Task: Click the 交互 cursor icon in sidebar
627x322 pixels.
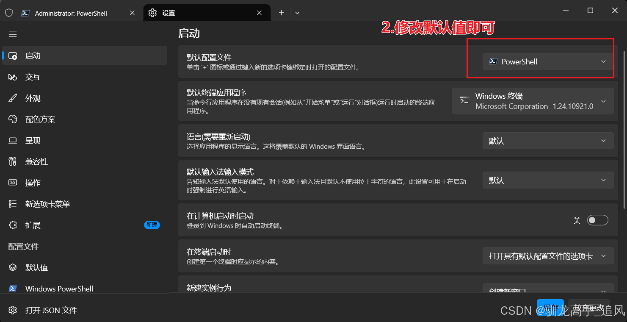Action: pos(13,77)
